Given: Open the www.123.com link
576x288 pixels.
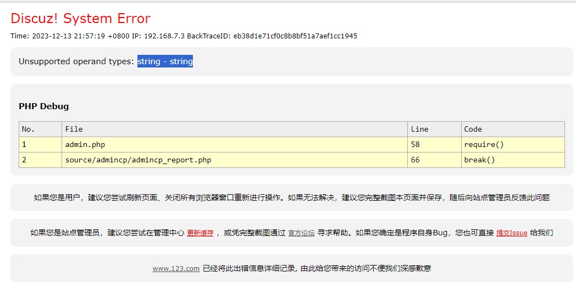Looking at the screenshot, I should tap(176, 268).
